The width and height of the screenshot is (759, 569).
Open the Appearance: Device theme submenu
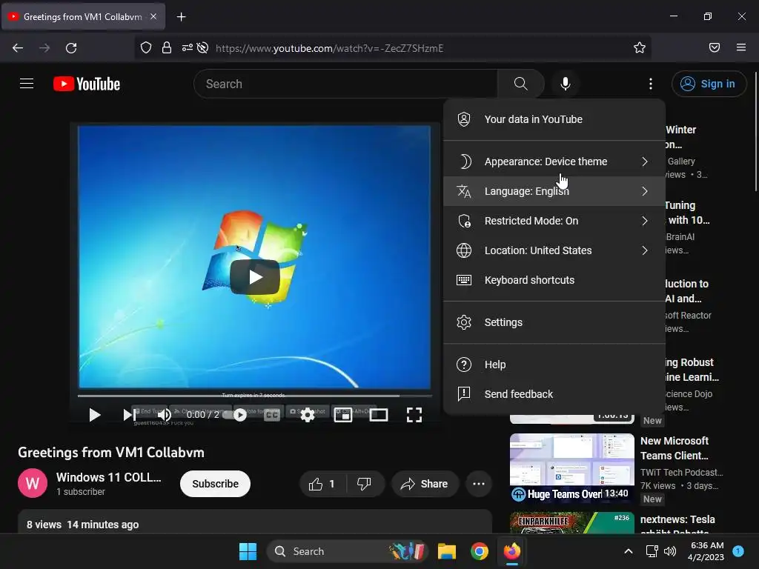[x=554, y=162]
